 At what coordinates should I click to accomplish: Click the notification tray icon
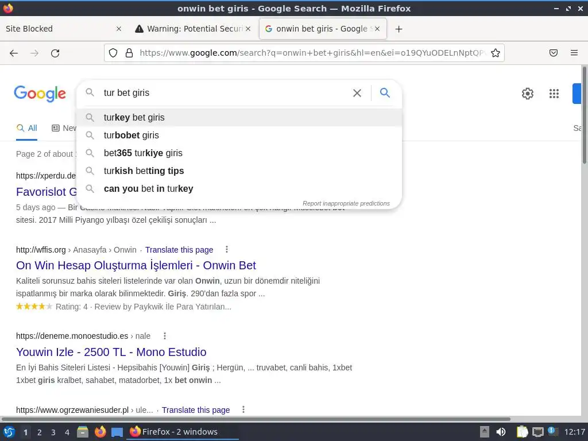tap(552, 431)
